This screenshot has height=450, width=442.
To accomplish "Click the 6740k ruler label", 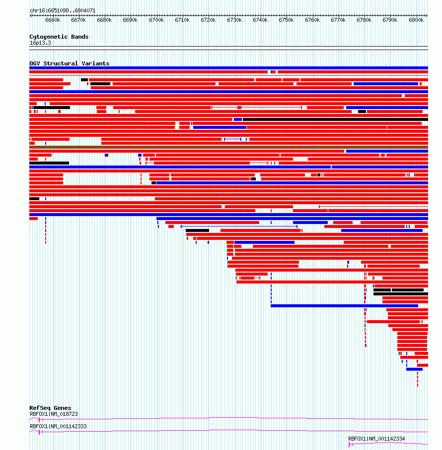I will [x=260, y=20].
